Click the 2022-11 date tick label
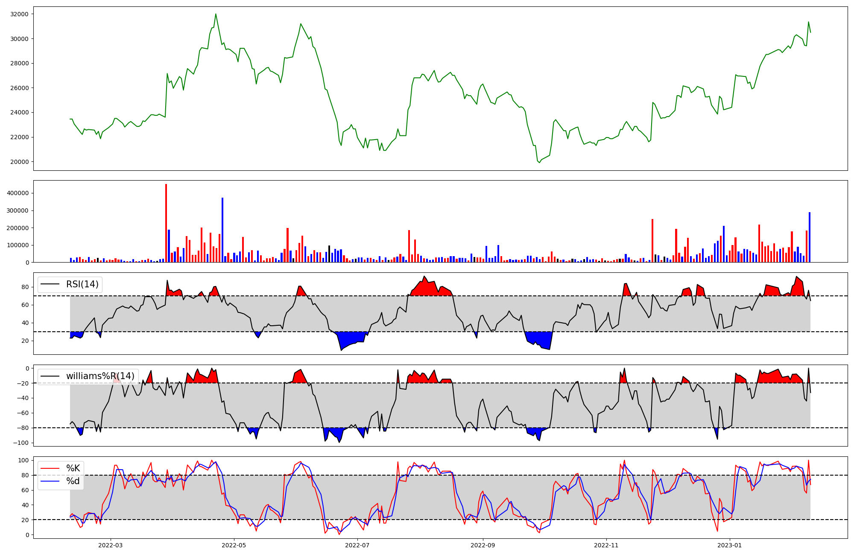Image resolution: width=854 pixels, height=555 pixels. tap(606, 545)
